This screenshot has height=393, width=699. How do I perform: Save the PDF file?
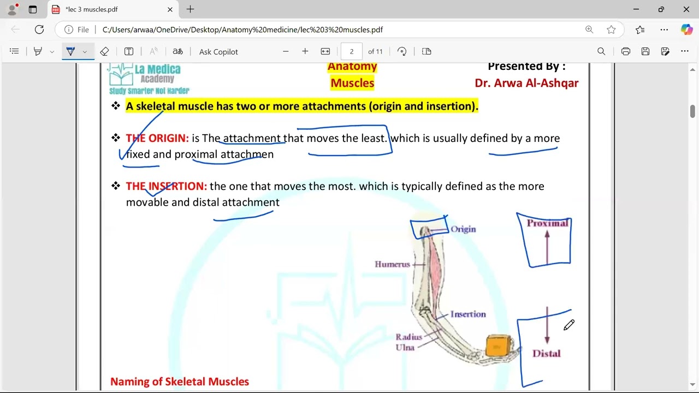click(x=645, y=51)
